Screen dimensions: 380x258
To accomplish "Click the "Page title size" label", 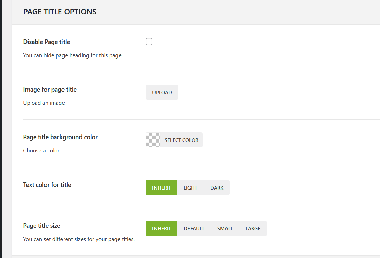I will pos(42,226).
